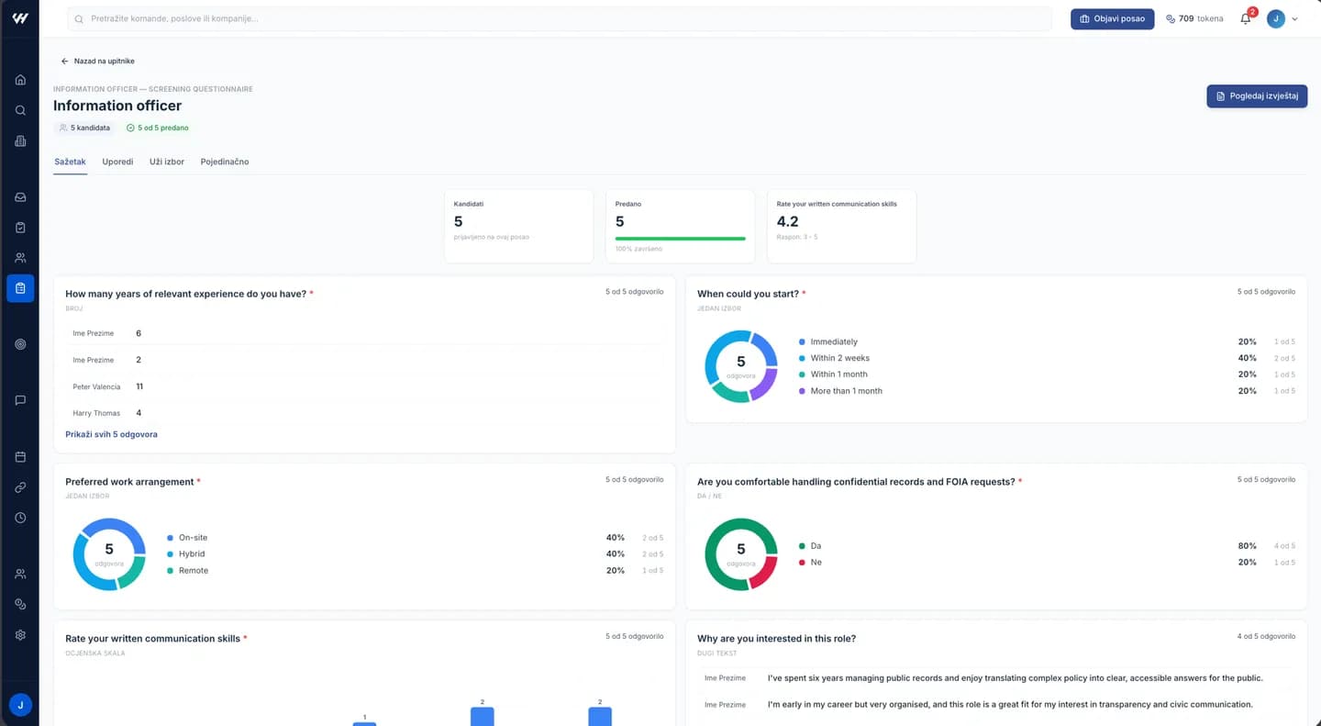Switch to the Uži izbor tab
The width and height of the screenshot is (1321, 726).
pyautogui.click(x=167, y=162)
